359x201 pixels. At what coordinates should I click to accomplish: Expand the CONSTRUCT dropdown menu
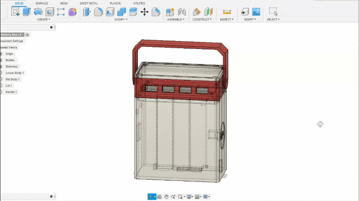coord(202,19)
